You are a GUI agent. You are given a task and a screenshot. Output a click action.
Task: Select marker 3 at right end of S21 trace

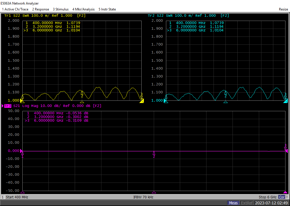pyautogui.click(x=285, y=148)
